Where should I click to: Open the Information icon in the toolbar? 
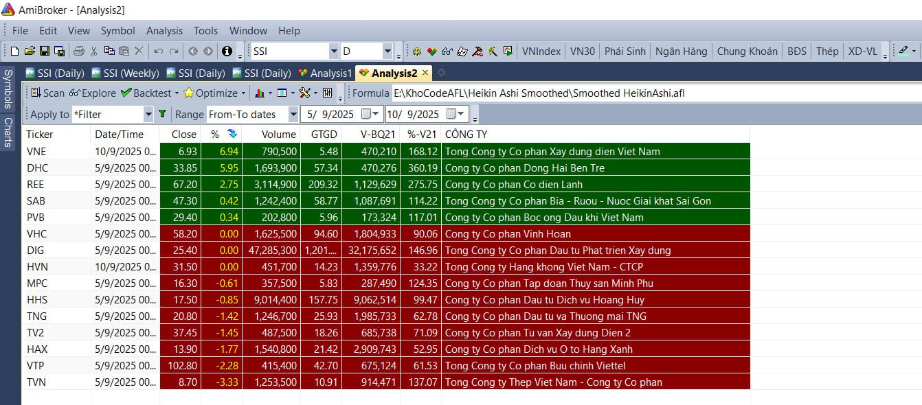227,51
